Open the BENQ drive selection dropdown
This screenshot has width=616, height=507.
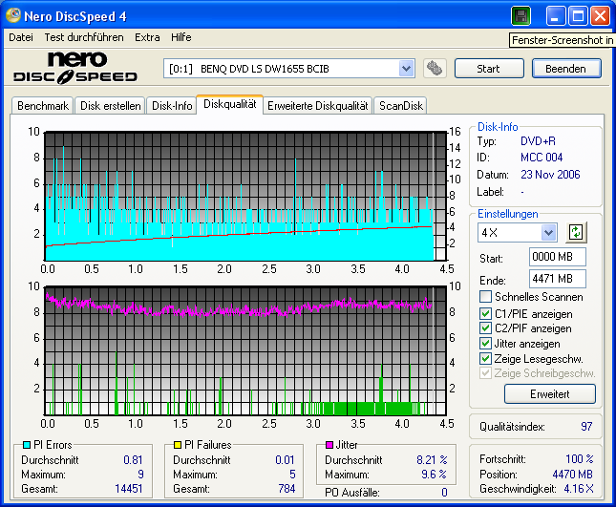pyautogui.click(x=406, y=68)
